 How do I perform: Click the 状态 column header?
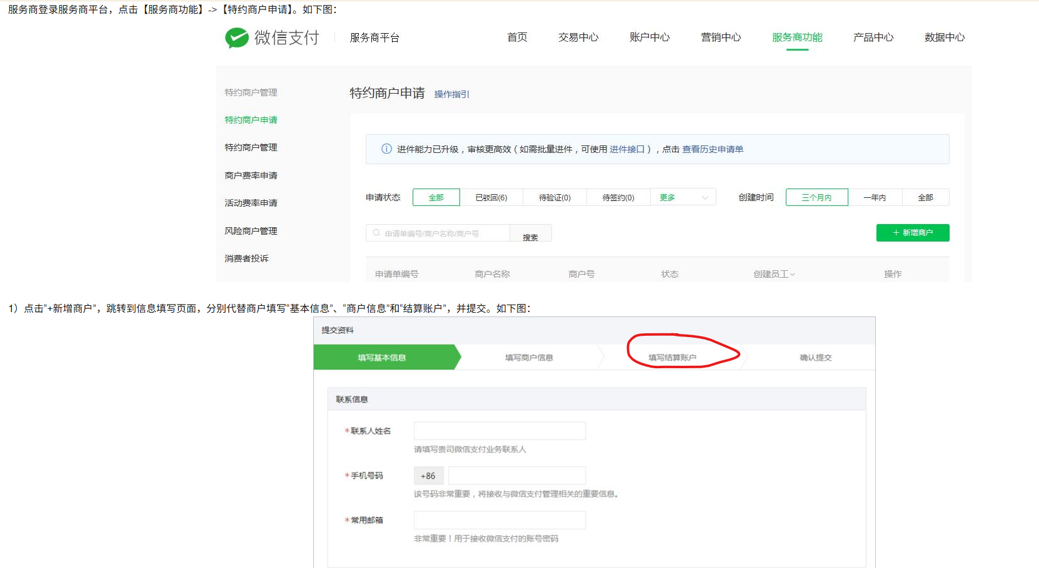670,274
